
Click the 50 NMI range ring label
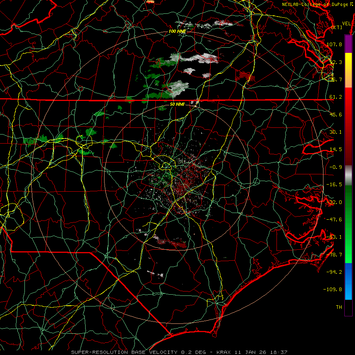(x=177, y=105)
